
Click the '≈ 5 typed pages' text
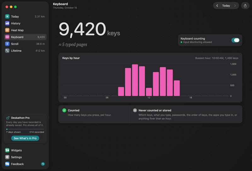[73, 44]
